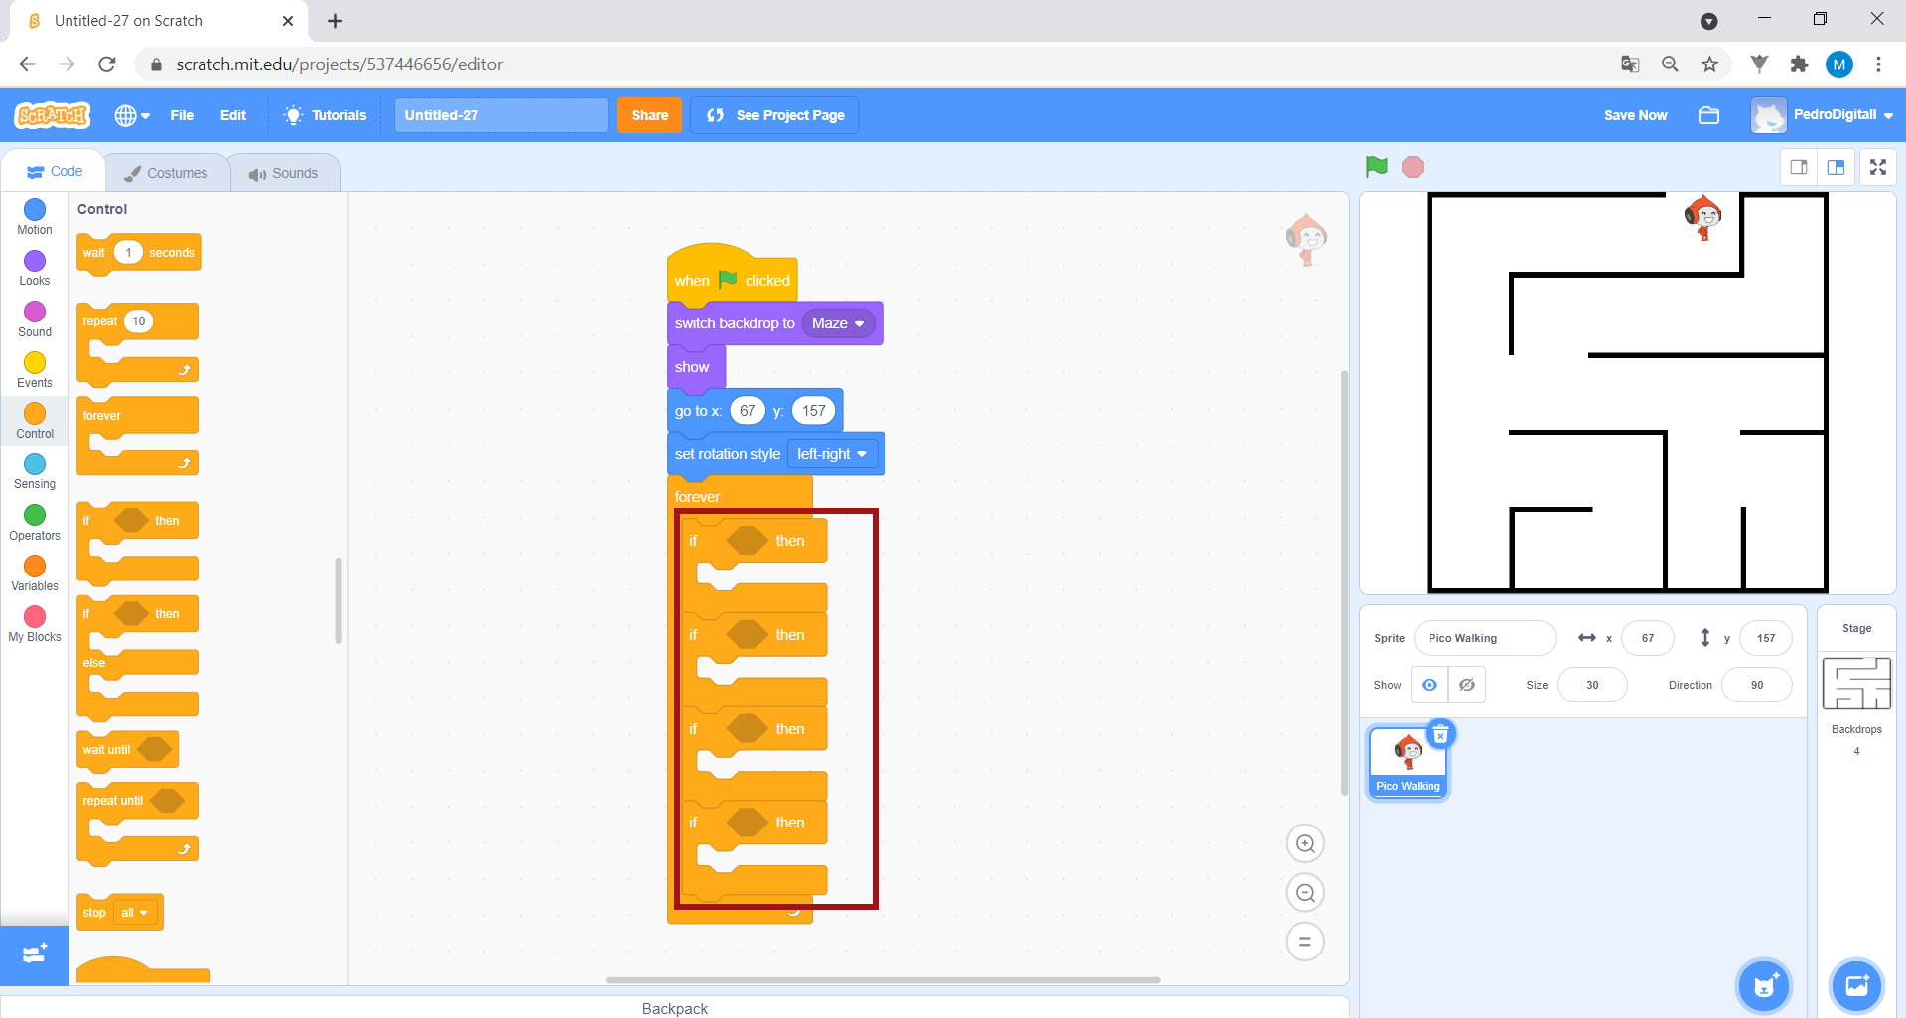Reload the browser page

[x=107, y=64]
